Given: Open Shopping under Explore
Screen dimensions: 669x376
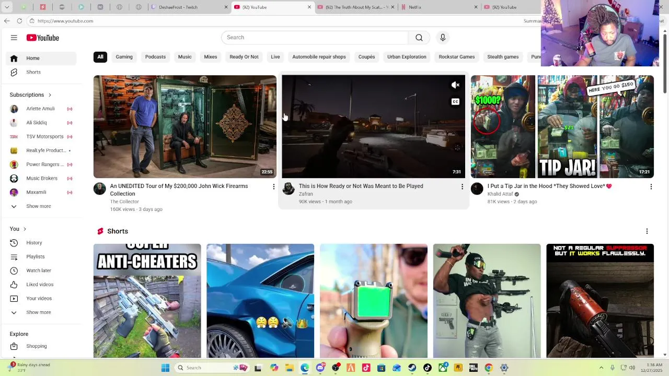Looking at the screenshot, I should [x=41, y=346].
